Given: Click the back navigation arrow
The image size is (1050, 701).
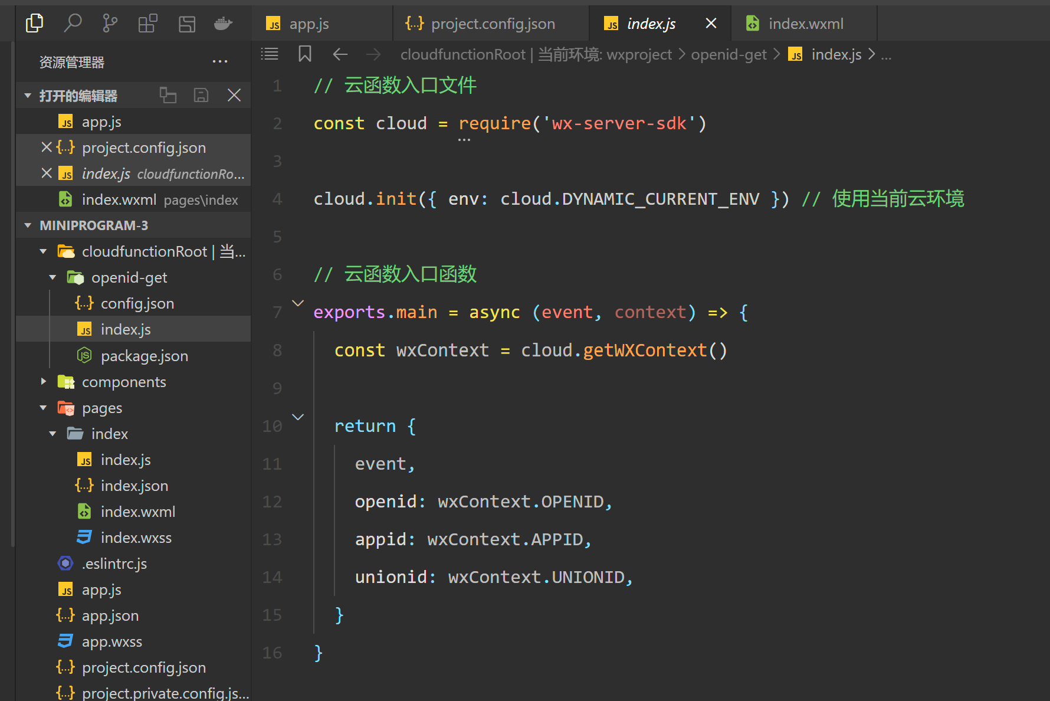Looking at the screenshot, I should [340, 54].
